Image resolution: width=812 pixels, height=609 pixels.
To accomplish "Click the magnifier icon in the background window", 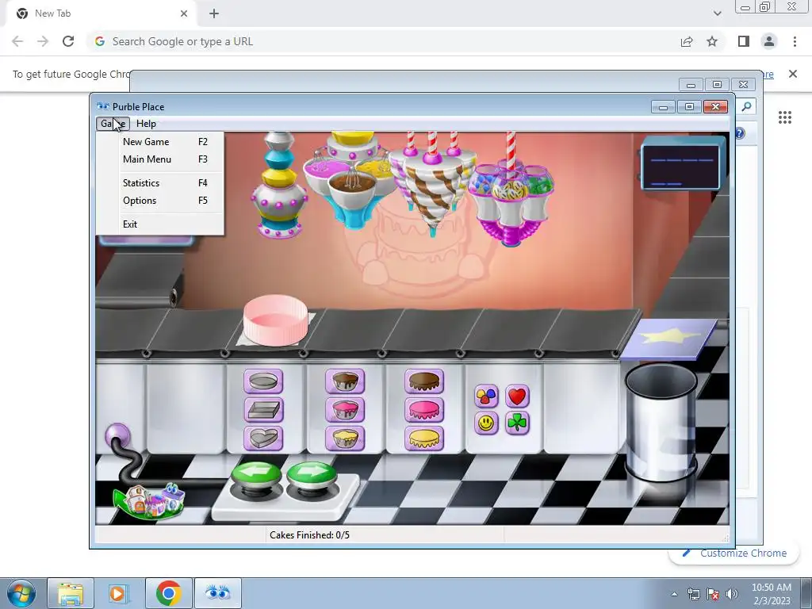I will tap(746, 107).
